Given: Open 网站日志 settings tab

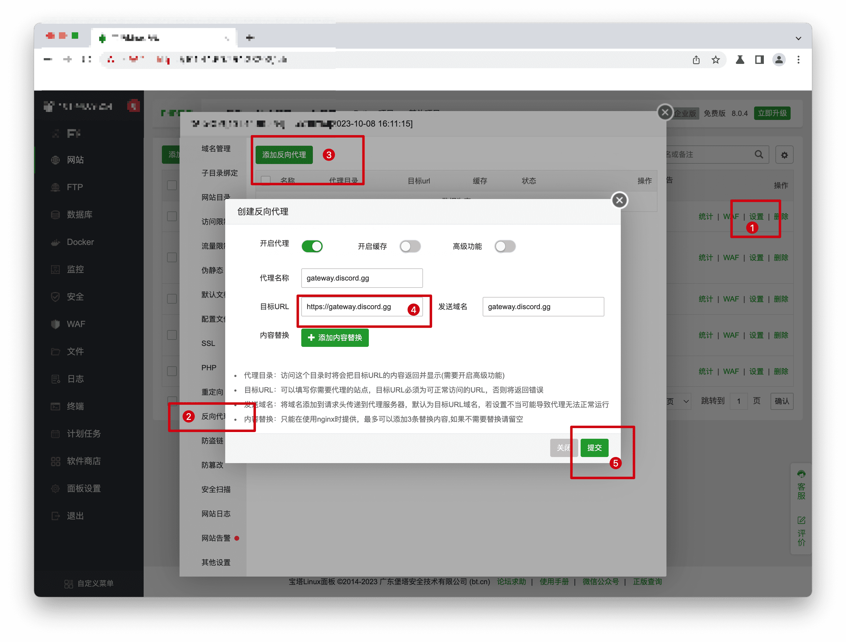Looking at the screenshot, I should (x=216, y=514).
